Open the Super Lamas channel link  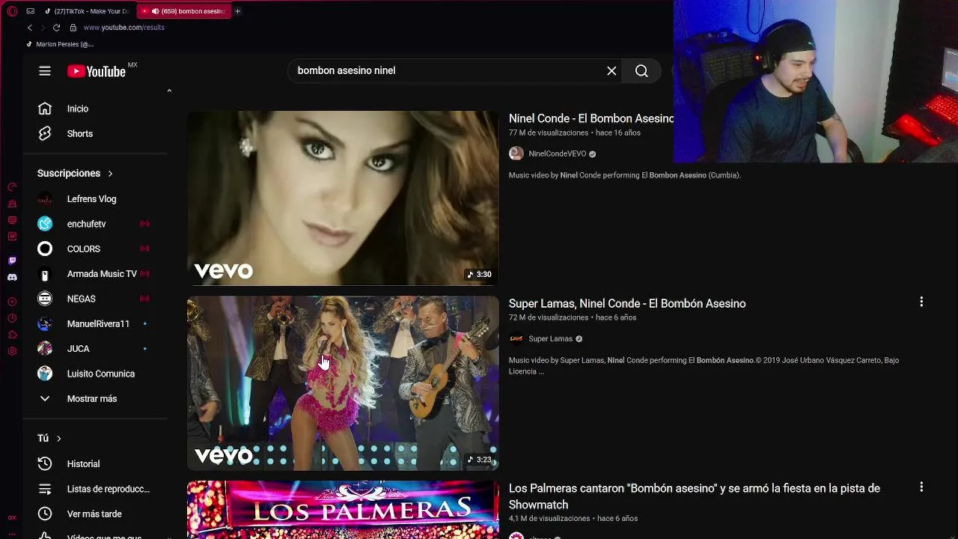550,338
